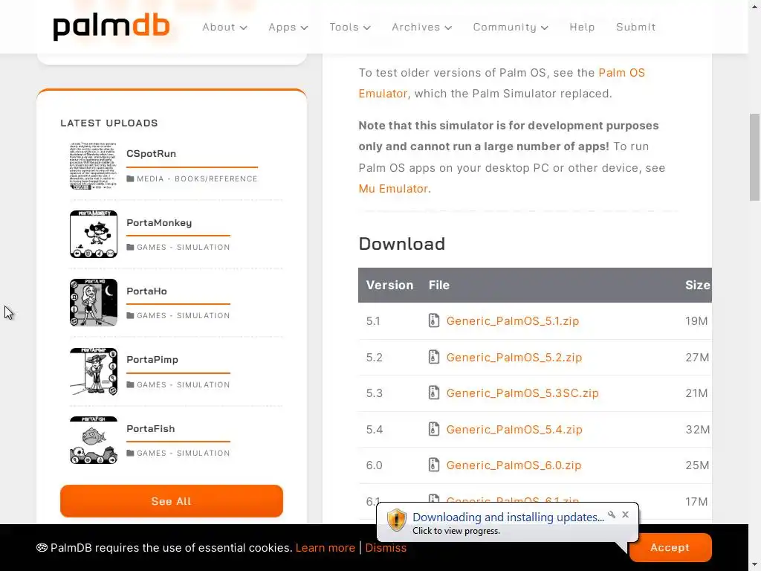Click the folder icon under PortaFish
The image size is (761, 571).
pos(130,453)
